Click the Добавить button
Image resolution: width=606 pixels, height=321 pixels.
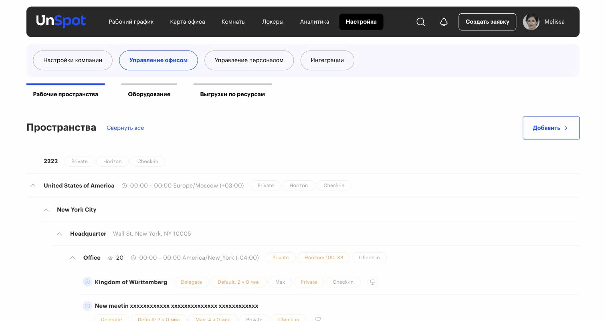click(551, 128)
